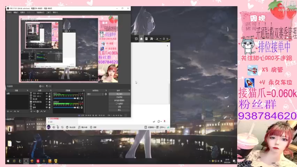Enable 工作室模式 studio mode

[x=119, y=104]
